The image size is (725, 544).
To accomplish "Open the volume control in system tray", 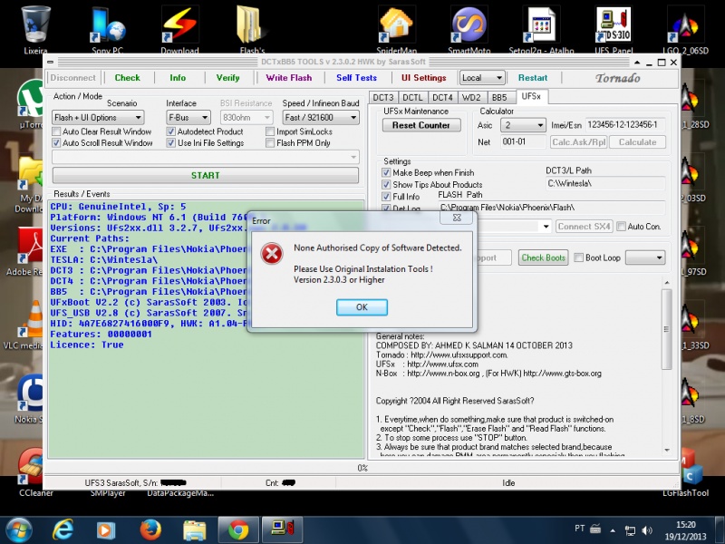I will [647, 530].
